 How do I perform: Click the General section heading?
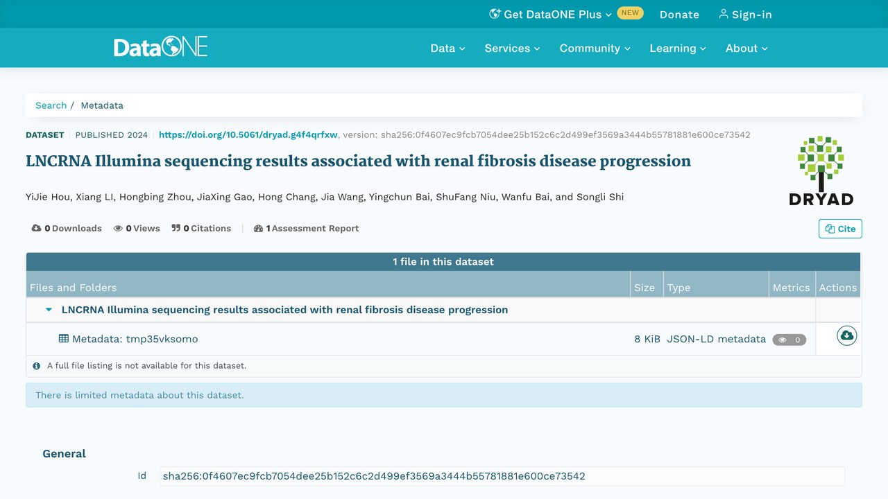point(65,454)
